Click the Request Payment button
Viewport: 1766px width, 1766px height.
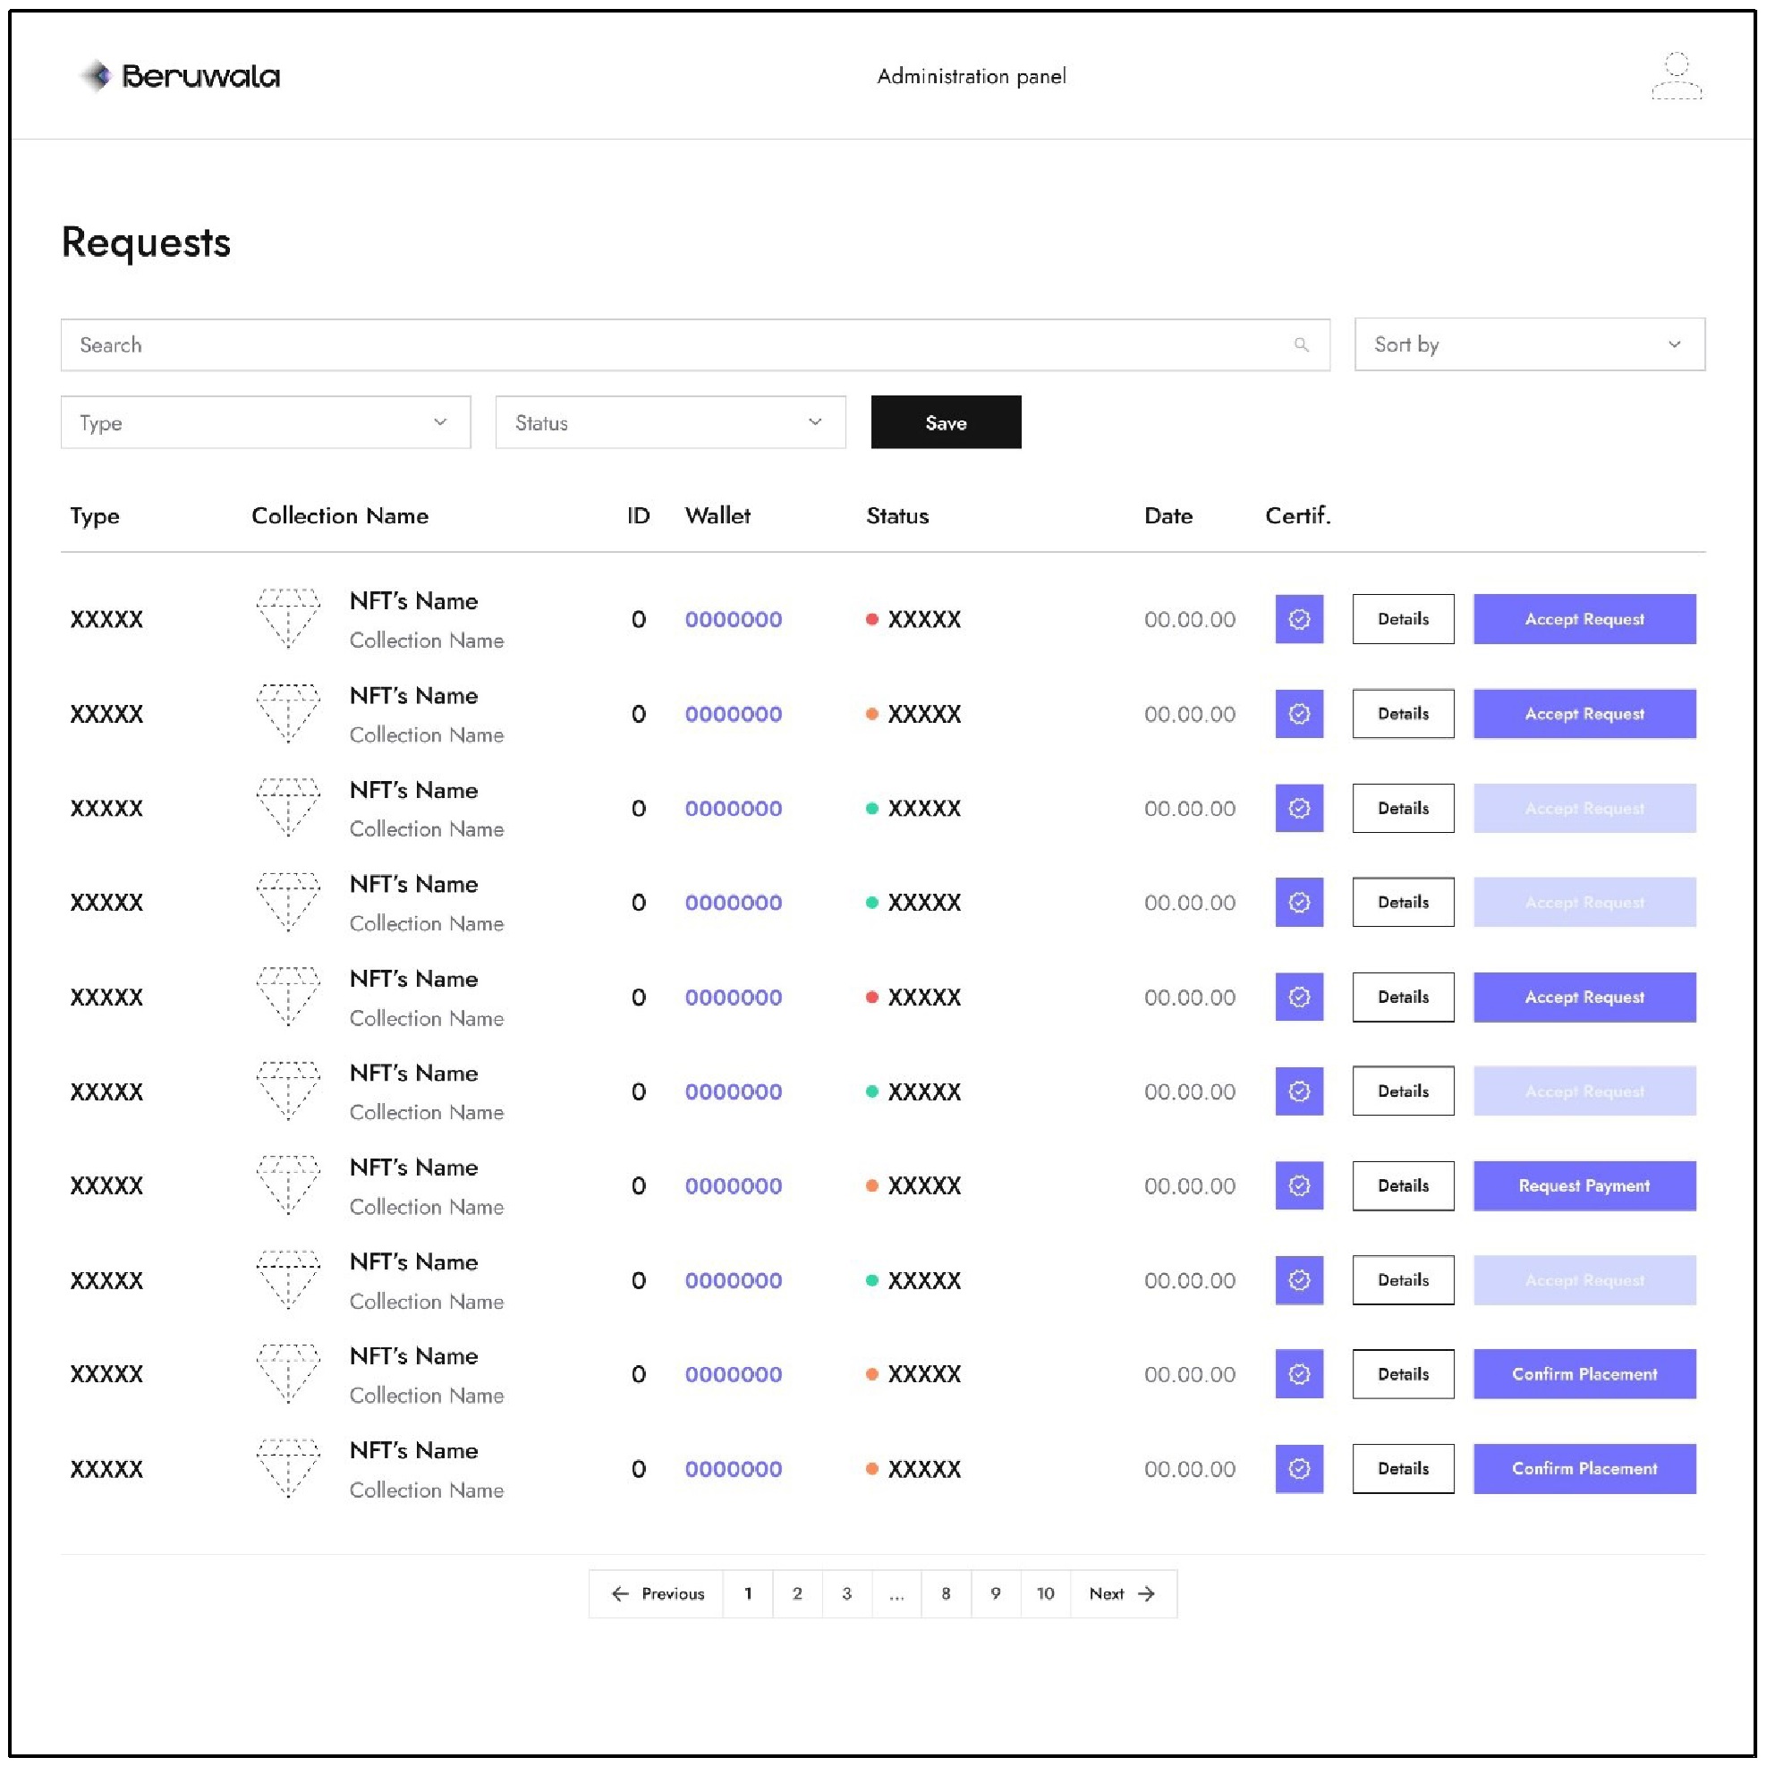pyautogui.click(x=1584, y=1185)
